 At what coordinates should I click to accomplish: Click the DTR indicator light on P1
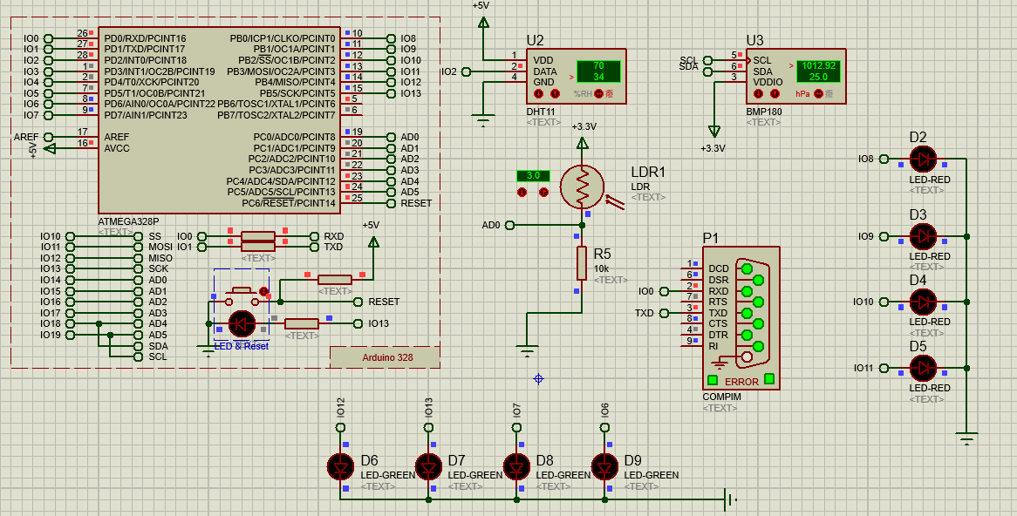point(747,334)
